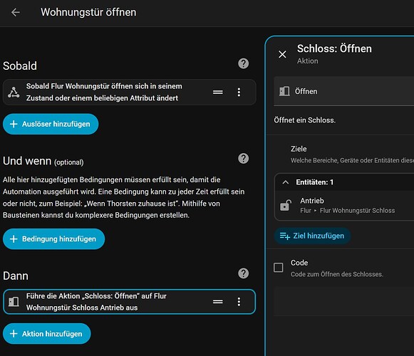The width and height of the screenshot is (414, 356).
Task: Add a condition with Bedingung hinzufügen
Action: pos(54,239)
